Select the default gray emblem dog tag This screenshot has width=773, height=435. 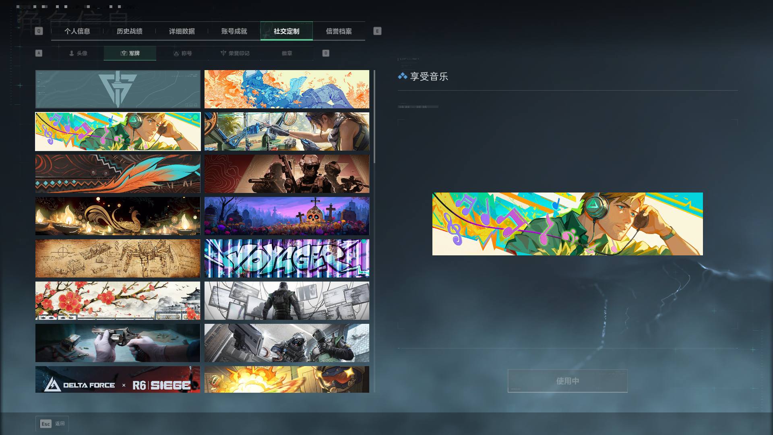[118, 89]
